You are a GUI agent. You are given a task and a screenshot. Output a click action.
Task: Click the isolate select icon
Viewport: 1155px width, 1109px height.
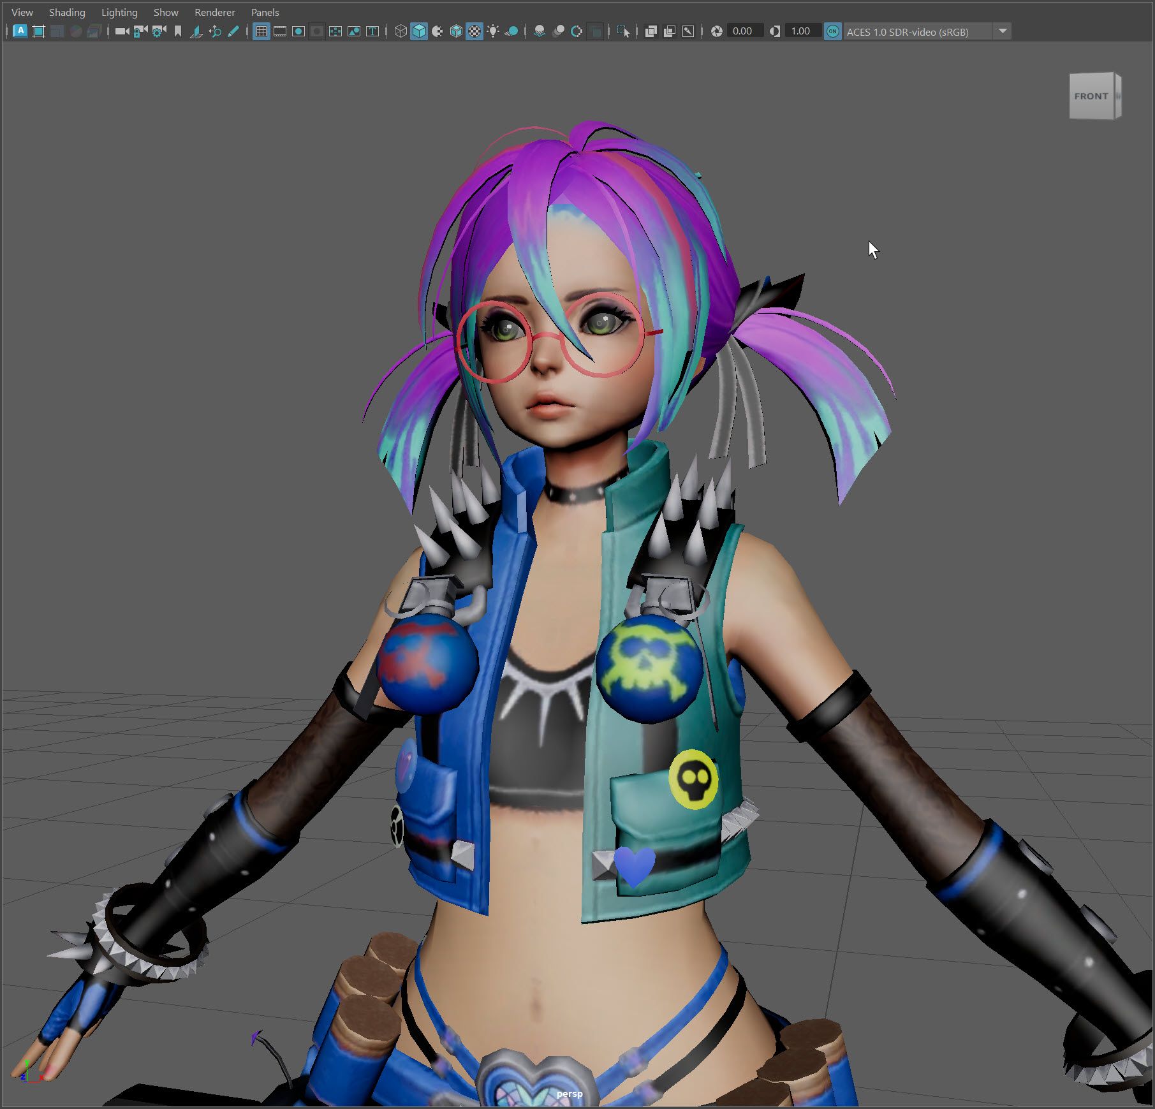click(623, 31)
